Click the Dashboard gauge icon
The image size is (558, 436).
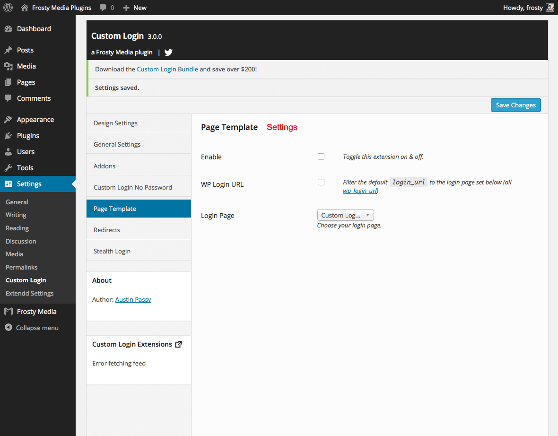click(8, 29)
